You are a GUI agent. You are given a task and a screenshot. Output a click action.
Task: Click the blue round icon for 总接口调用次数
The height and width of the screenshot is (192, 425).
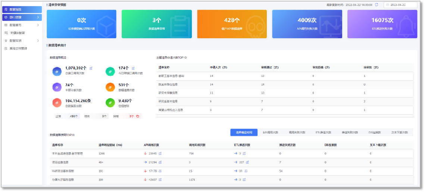tap(57, 71)
